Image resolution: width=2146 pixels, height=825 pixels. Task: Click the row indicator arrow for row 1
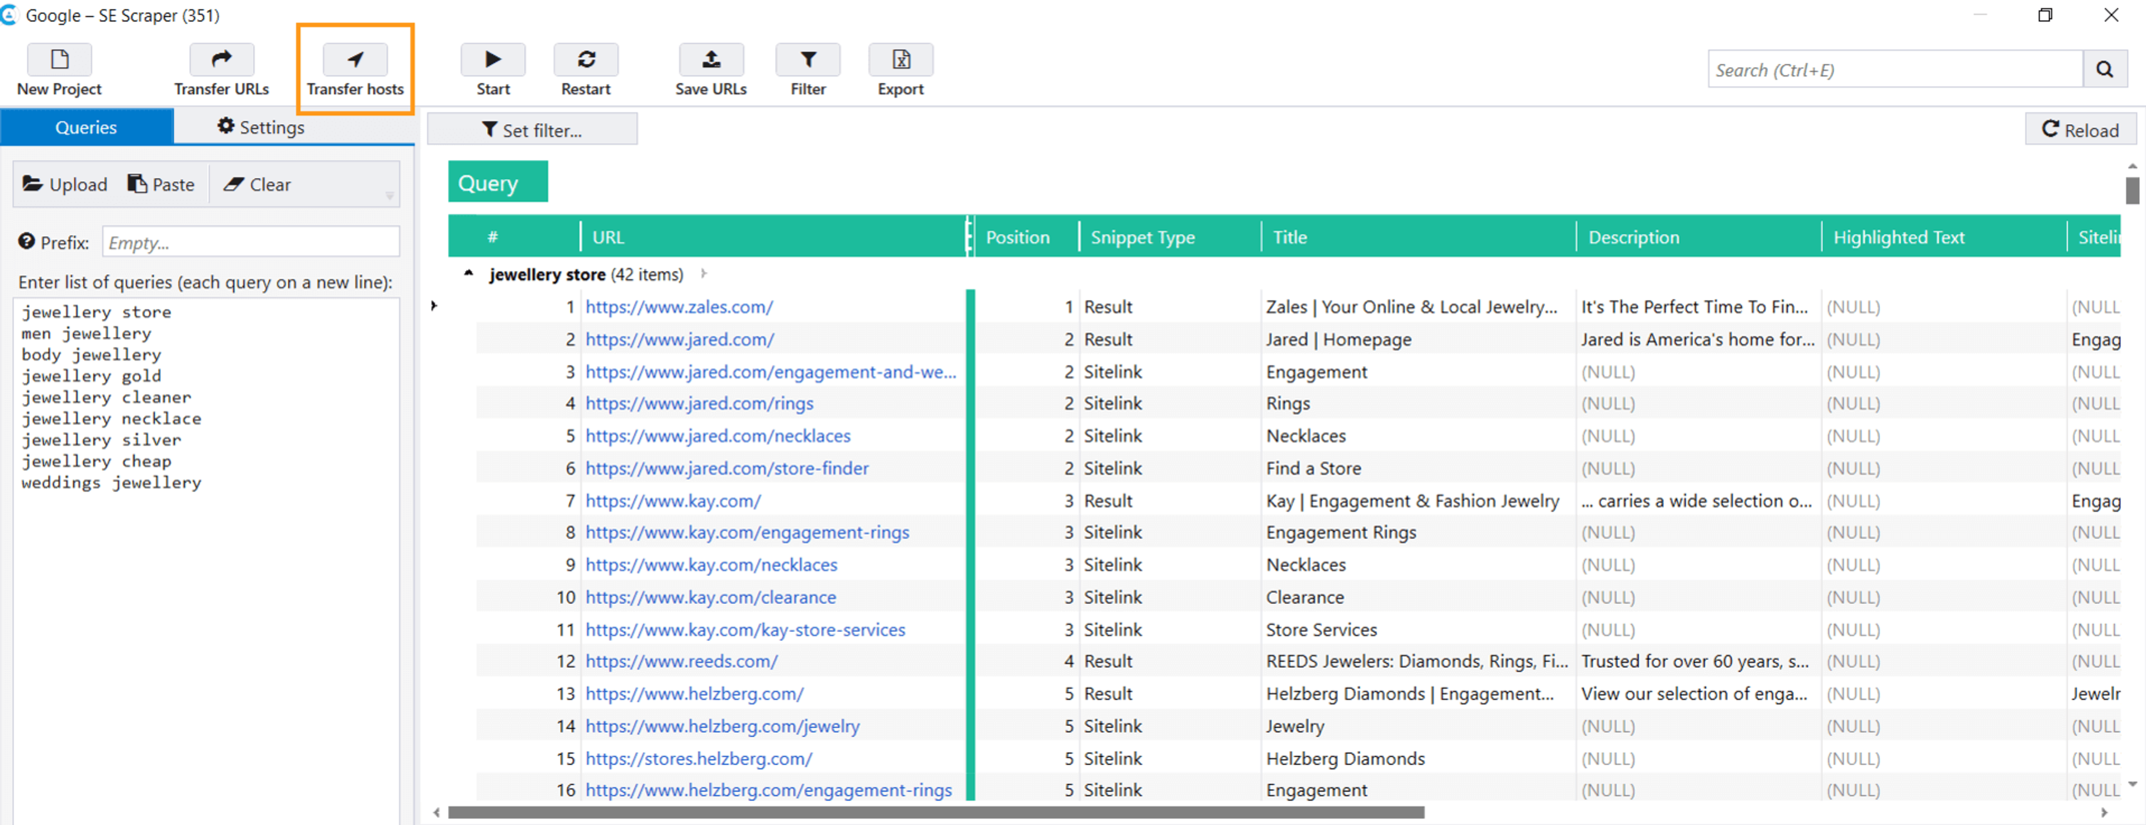click(x=434, y=306)
